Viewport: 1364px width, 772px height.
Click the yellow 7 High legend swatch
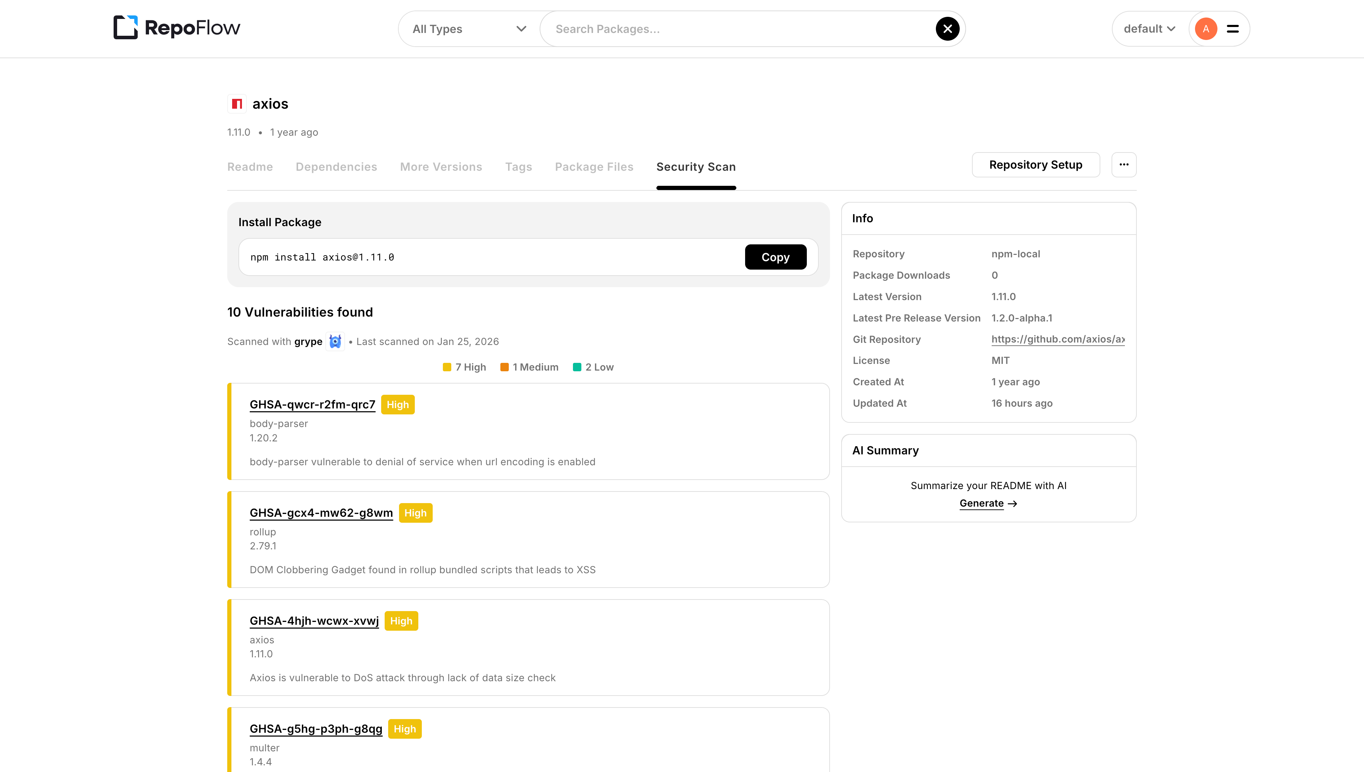pos(447,367)
